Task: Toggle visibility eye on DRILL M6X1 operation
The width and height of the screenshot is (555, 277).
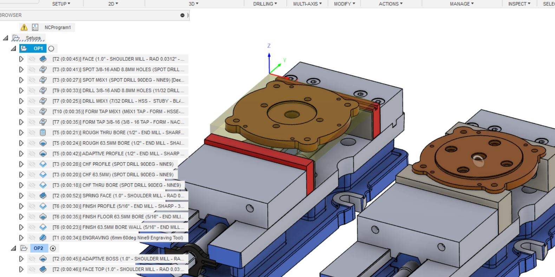Action: coord(32,101)
